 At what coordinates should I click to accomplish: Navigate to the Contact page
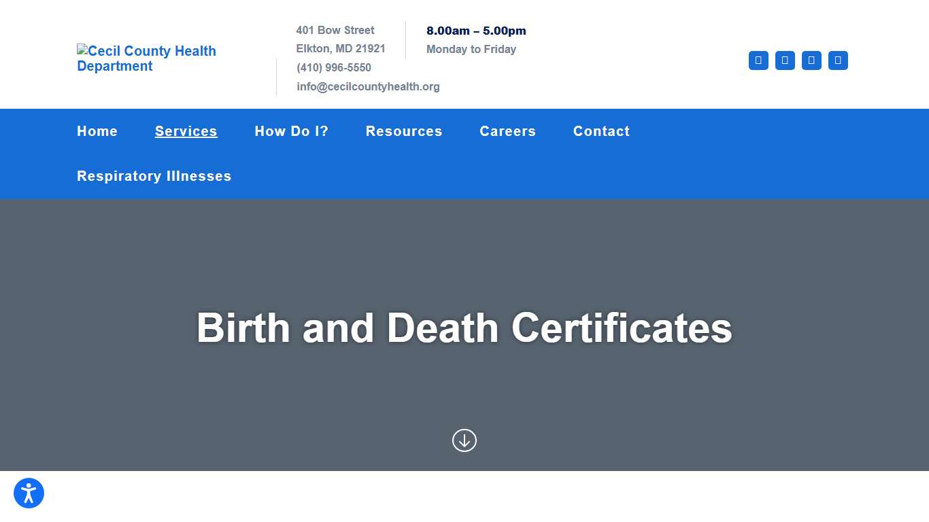(601, 131)
